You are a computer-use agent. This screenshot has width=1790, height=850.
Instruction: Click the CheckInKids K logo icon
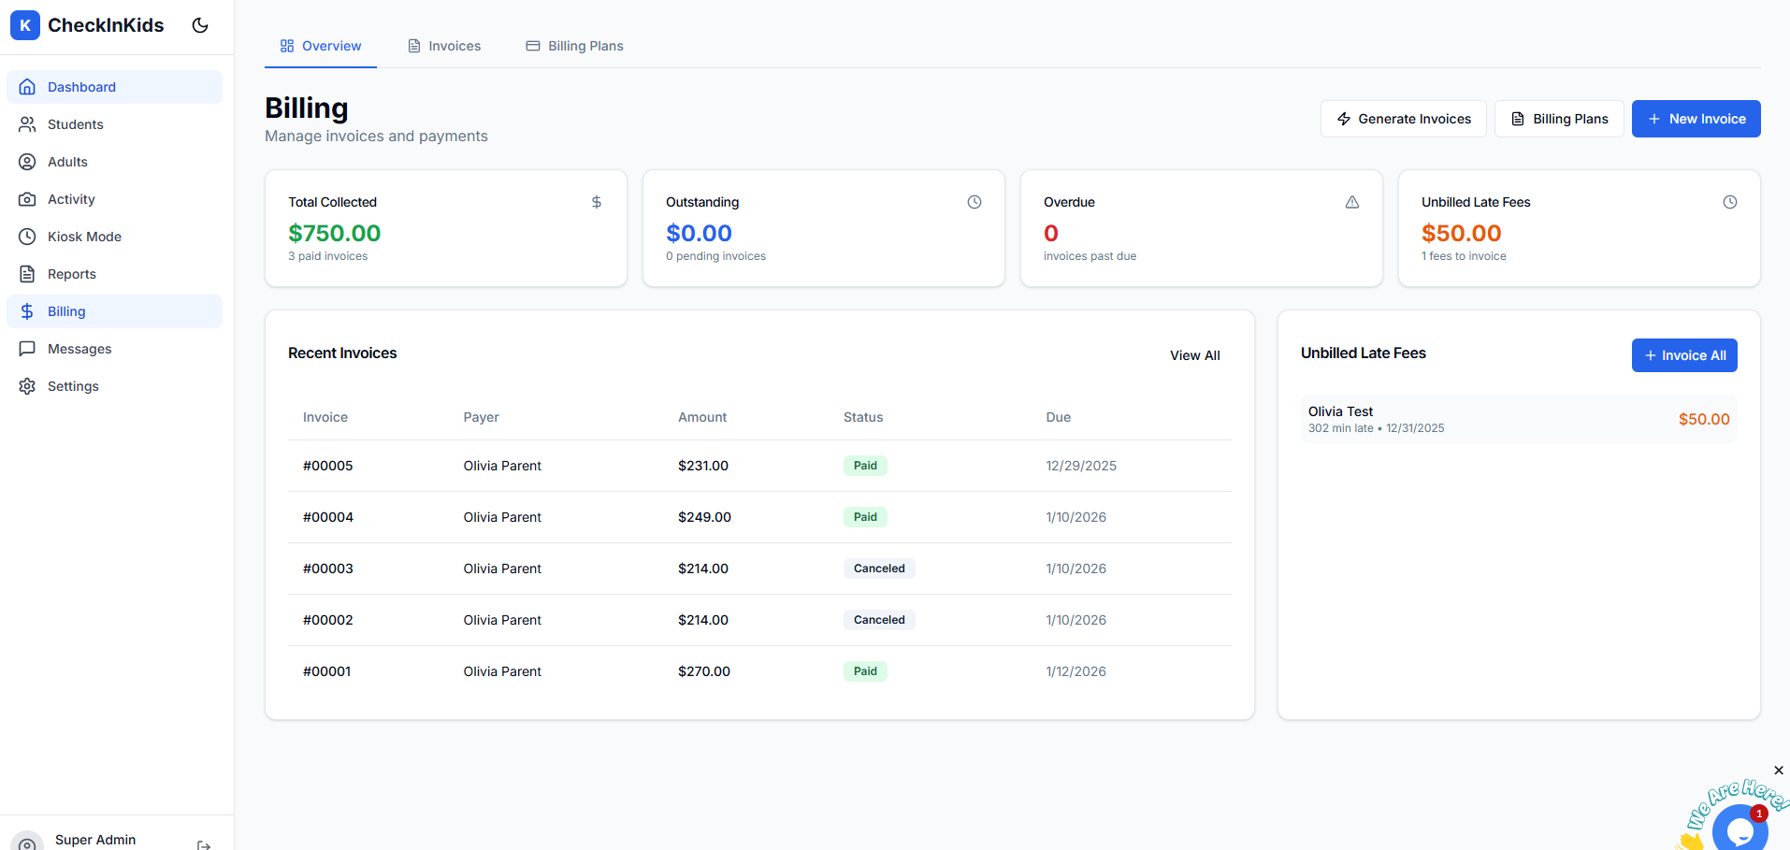pos(25,25)
